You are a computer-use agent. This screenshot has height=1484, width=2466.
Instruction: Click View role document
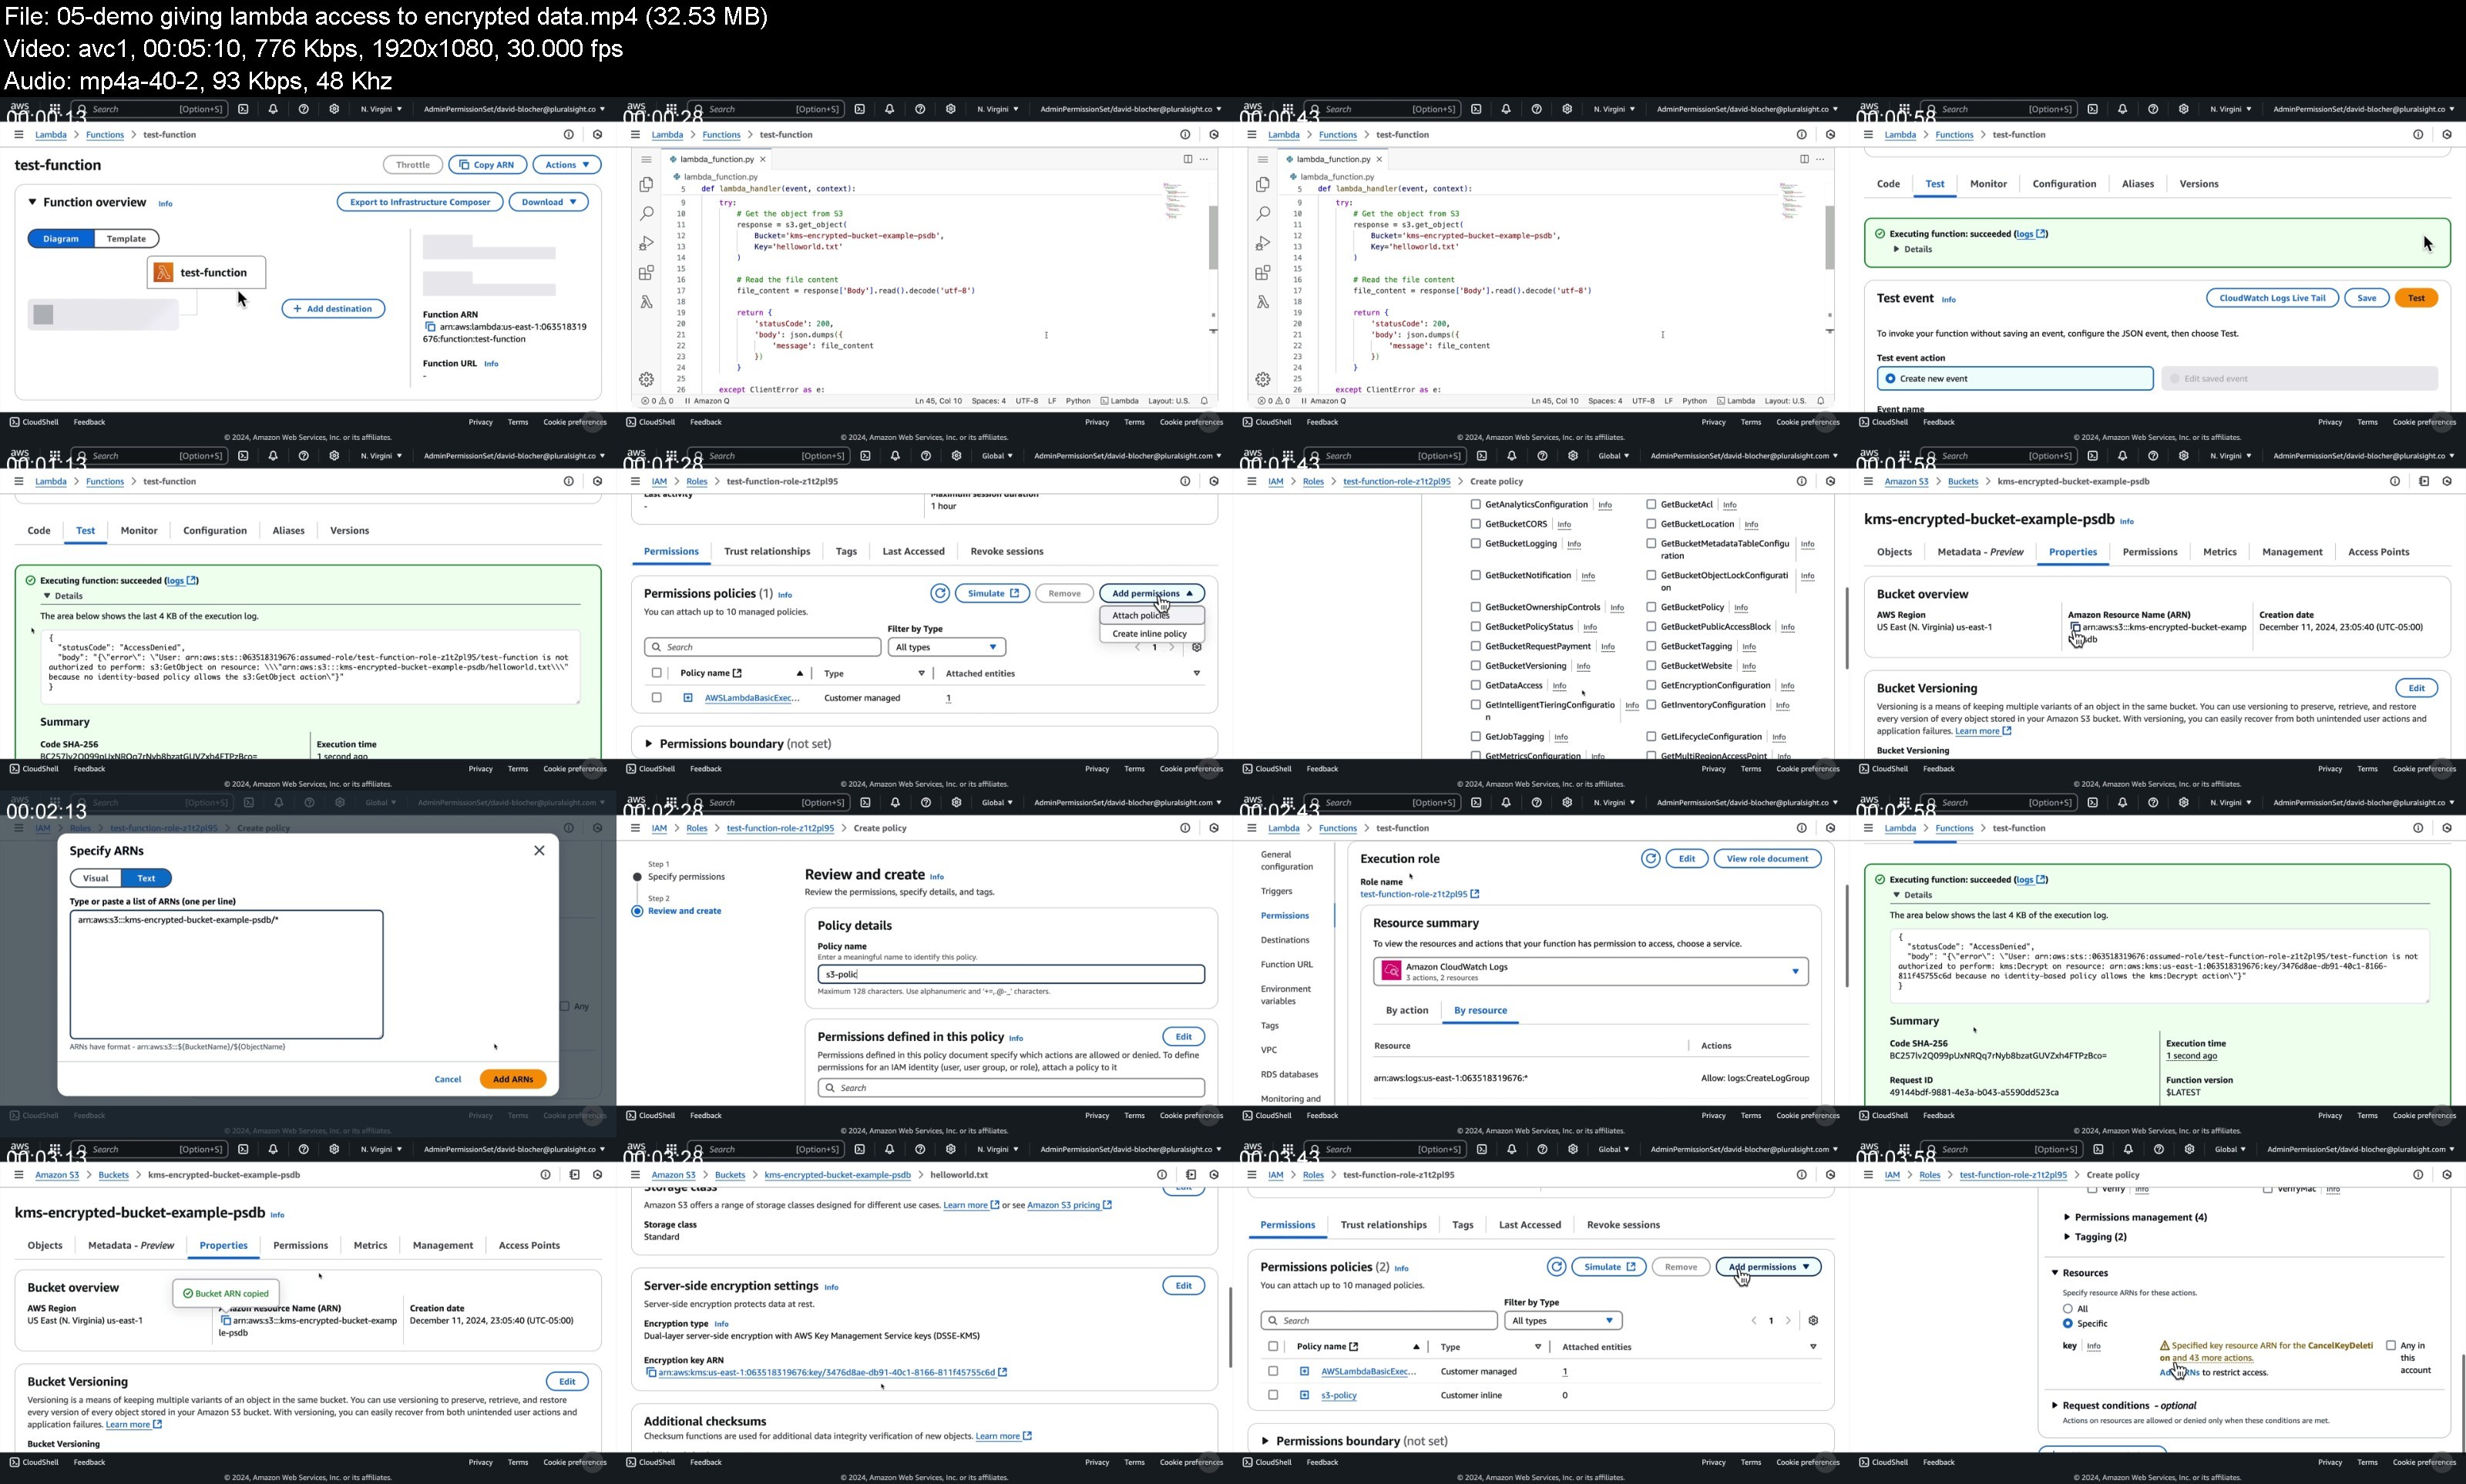(1767, 858)
